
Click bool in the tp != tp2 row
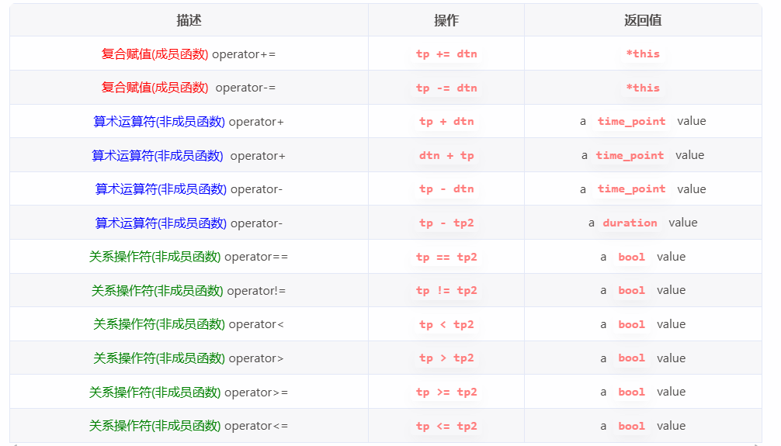(632, 291)
